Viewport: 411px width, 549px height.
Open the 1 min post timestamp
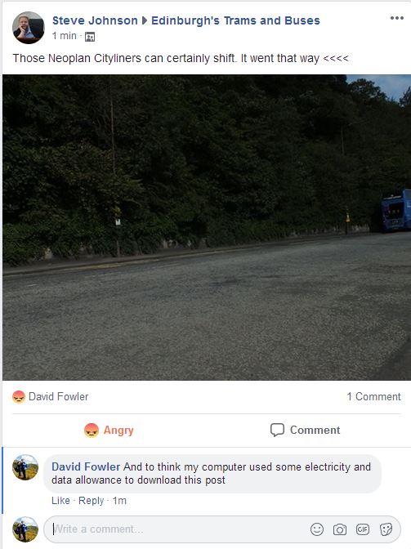pos(64,36)
